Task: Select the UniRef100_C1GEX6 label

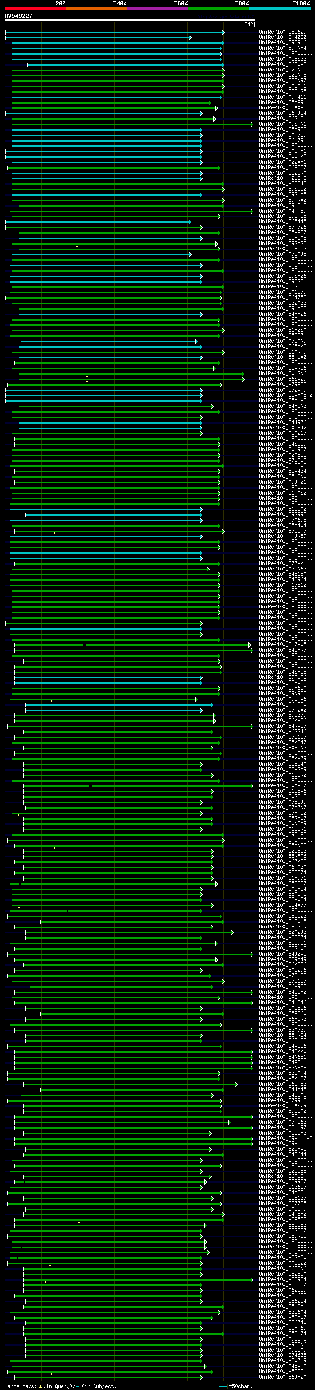Action: tap(283, 791)
